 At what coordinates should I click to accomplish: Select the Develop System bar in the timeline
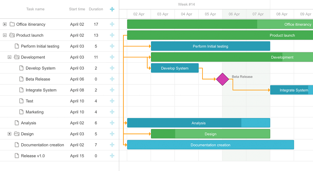click(175, 68)
